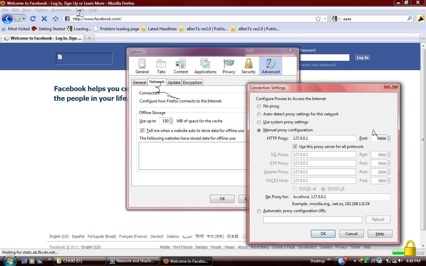
Task: Open the History menu
Action: pyautogui.click(x=41, y=10)
